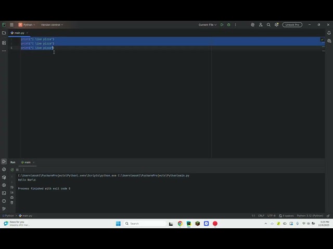Click the Unlock Pro button

pyautogui.click(x=292, y=25)
